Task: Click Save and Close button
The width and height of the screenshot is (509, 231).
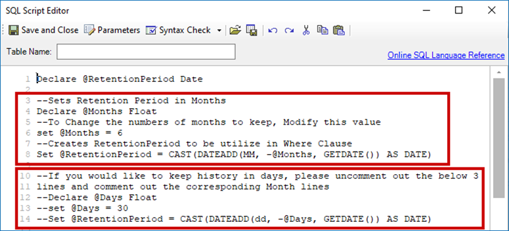Action: coord(43,30)
